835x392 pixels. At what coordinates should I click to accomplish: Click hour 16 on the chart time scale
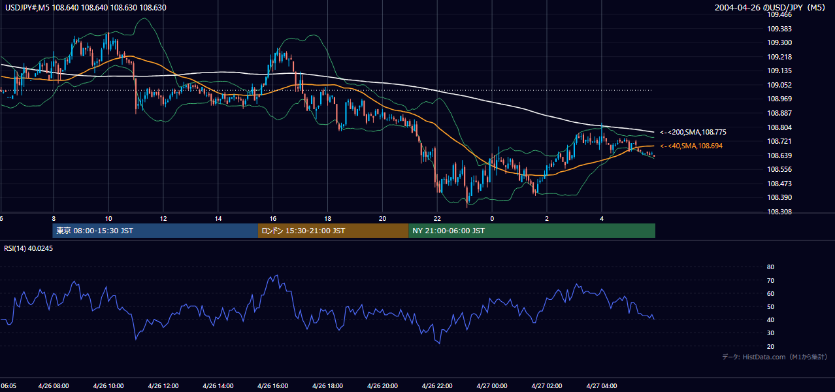pyautogui.click(x=273, y=218)
